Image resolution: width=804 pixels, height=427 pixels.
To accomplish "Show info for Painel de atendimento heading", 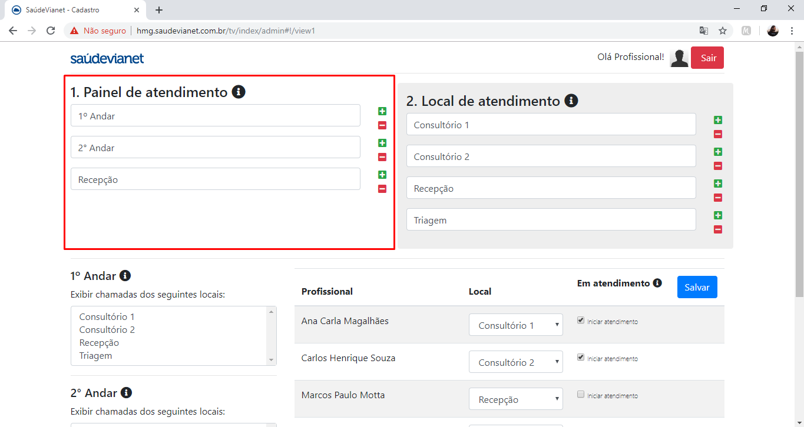I will point(239,92).
